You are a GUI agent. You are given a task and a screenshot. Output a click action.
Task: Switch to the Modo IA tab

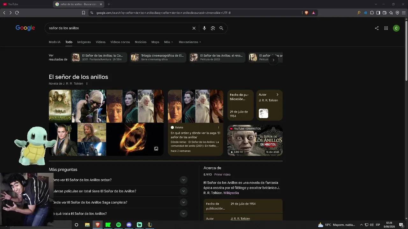click(x=55, y=42)
